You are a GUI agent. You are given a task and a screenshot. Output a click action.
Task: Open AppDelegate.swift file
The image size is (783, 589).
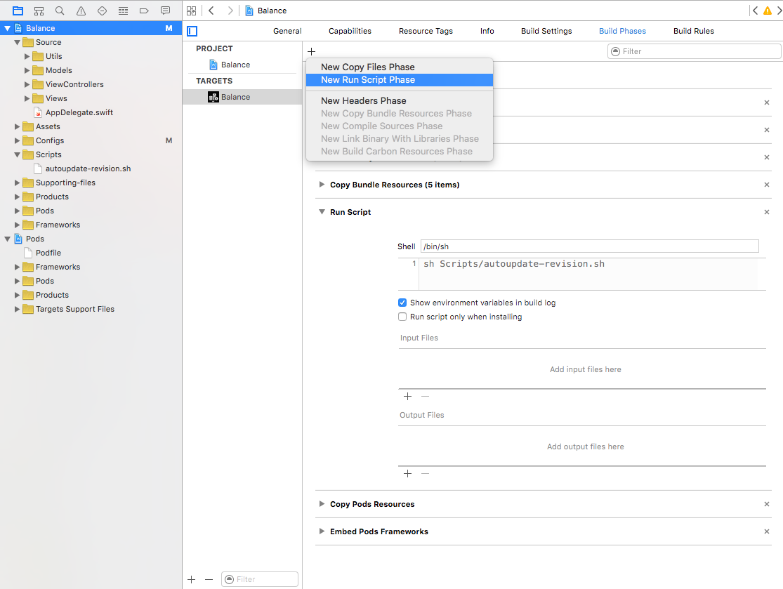(x=79, y=113)
